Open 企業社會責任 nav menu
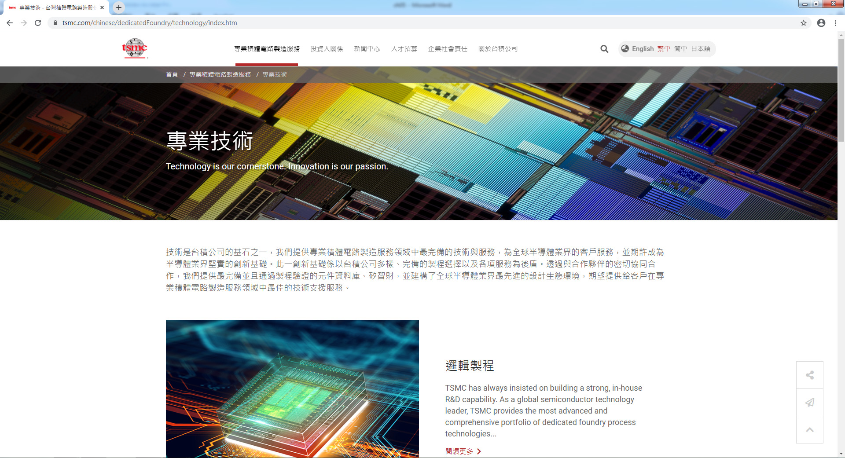The image size is (845, 458). click(448, 49)
